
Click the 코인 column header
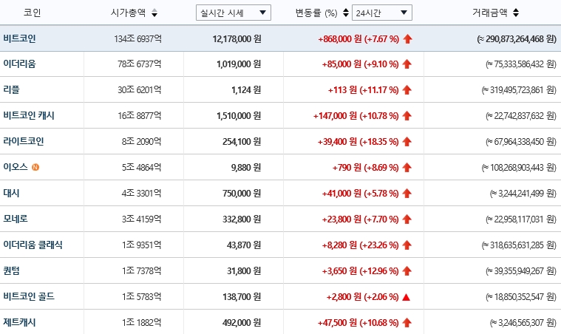point(33,13)
